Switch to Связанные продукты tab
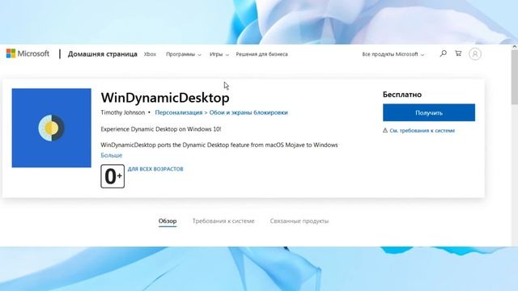Viewport: 518px width, 291px height. tap(299, 221)
